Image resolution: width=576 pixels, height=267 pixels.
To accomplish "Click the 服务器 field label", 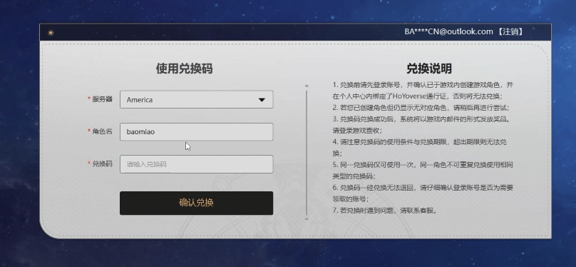I will pos(102,99).
